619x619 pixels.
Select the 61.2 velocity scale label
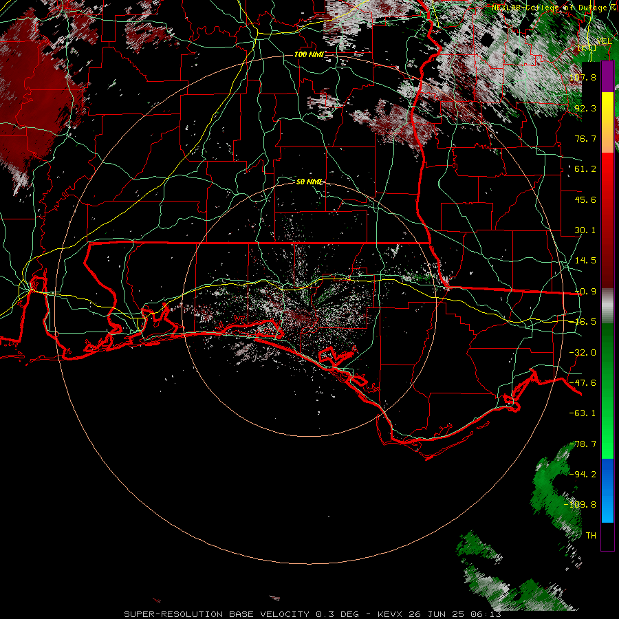(585, 169)
